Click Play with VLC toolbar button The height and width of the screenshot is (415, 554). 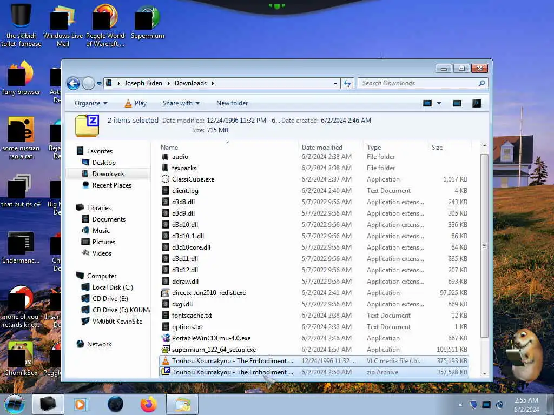click(x=136, y=103)
